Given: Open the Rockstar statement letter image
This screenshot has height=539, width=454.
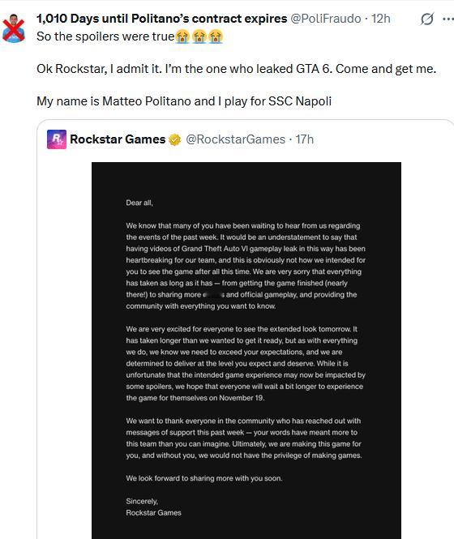Looking at the screenshot, I should tap(246, 350).
